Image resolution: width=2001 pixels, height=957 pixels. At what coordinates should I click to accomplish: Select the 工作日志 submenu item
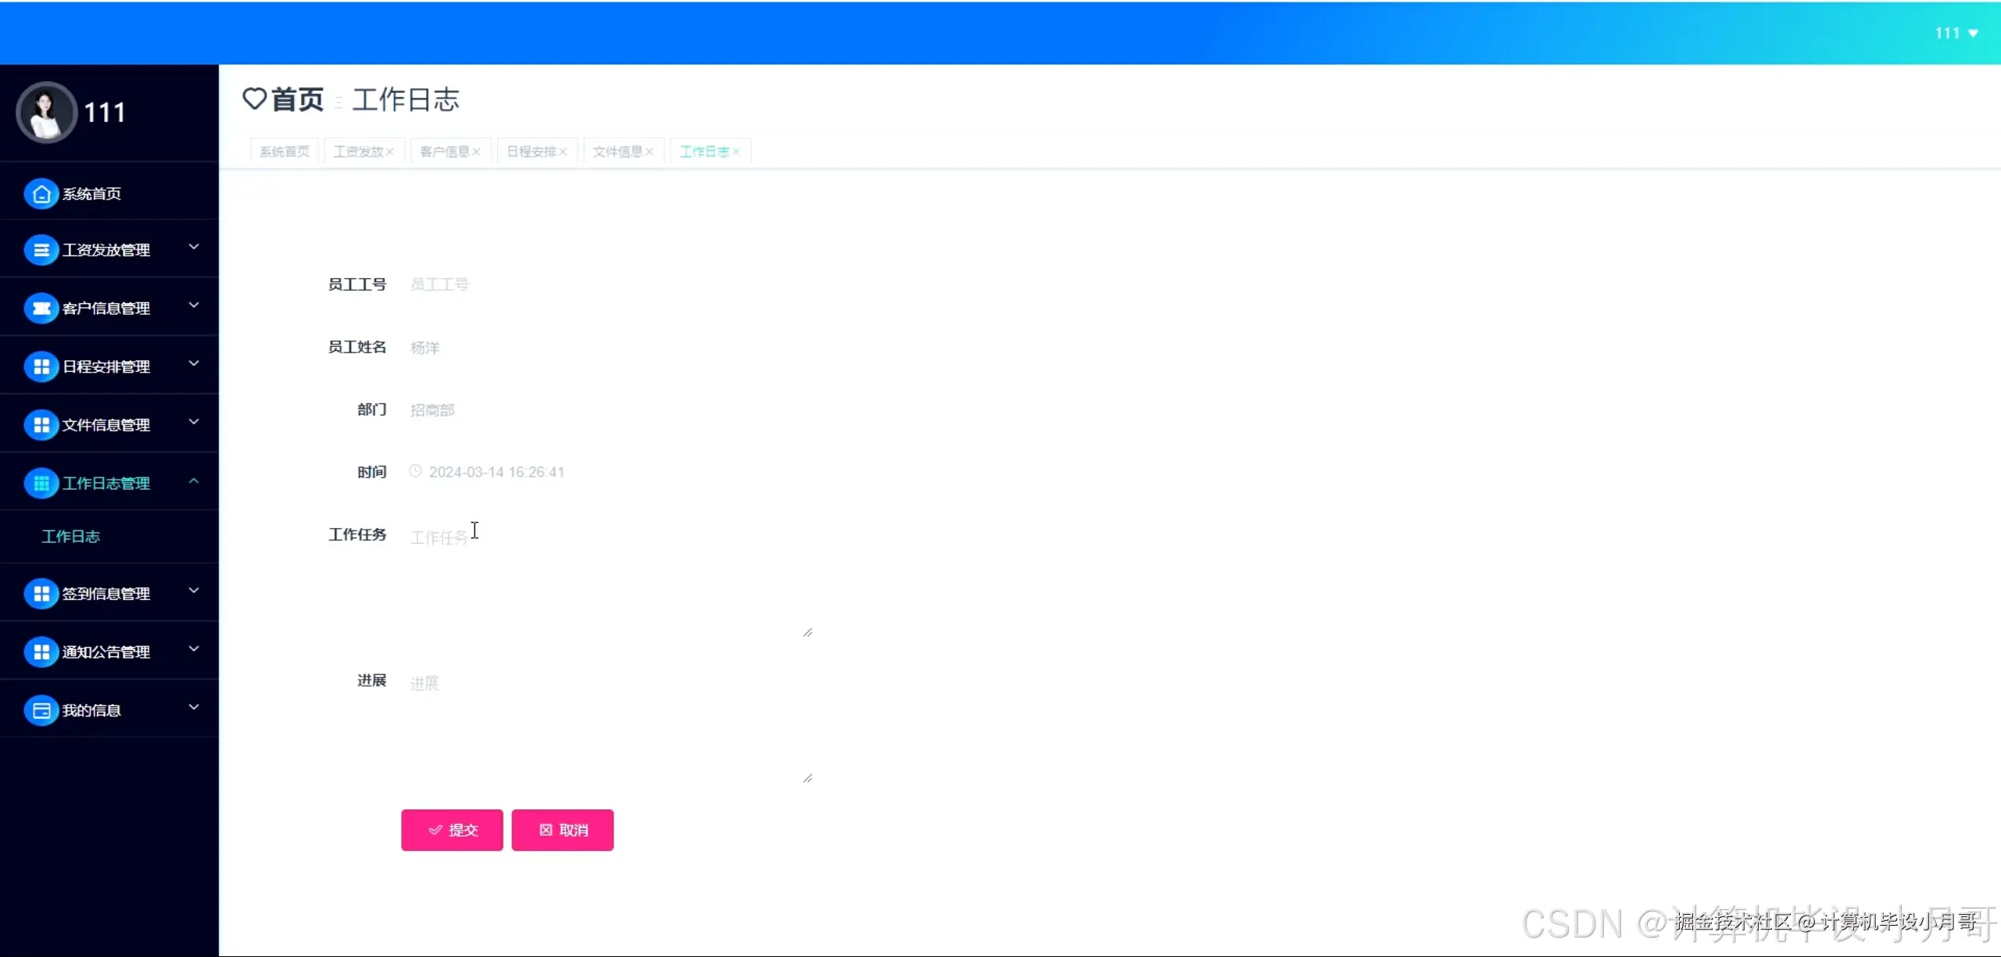point(70,537)
